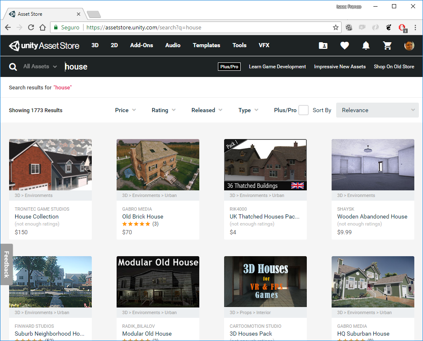This screenshot has height=341, width=423.
Task: Go back with the browser back arrow
Action: tap(8, 27)
